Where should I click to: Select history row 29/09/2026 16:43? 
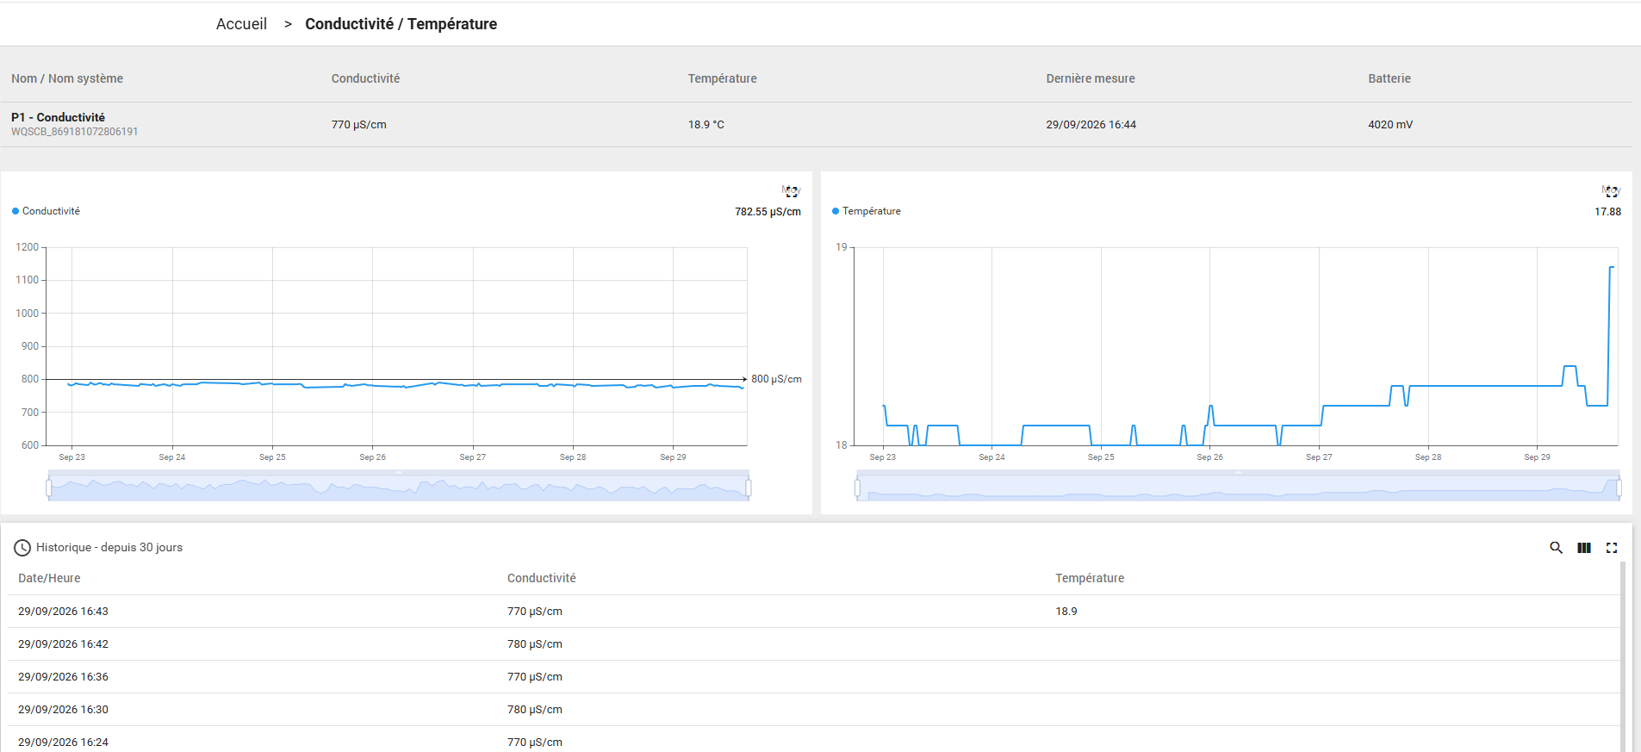coord(814,612)
